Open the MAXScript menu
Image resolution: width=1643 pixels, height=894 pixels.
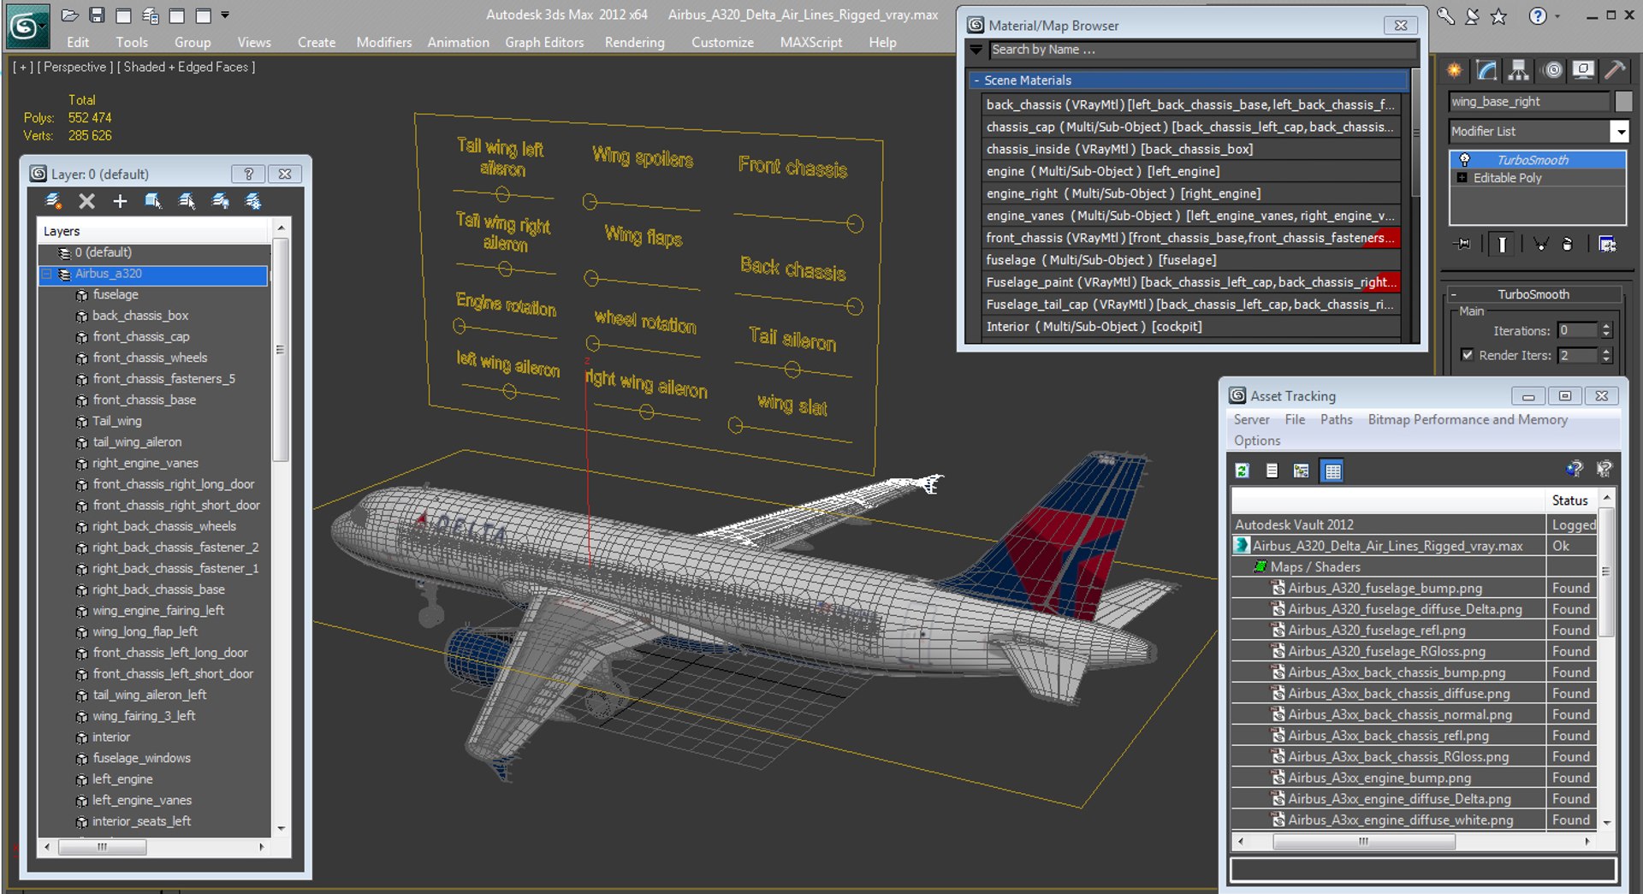click(x=810, y=42)
